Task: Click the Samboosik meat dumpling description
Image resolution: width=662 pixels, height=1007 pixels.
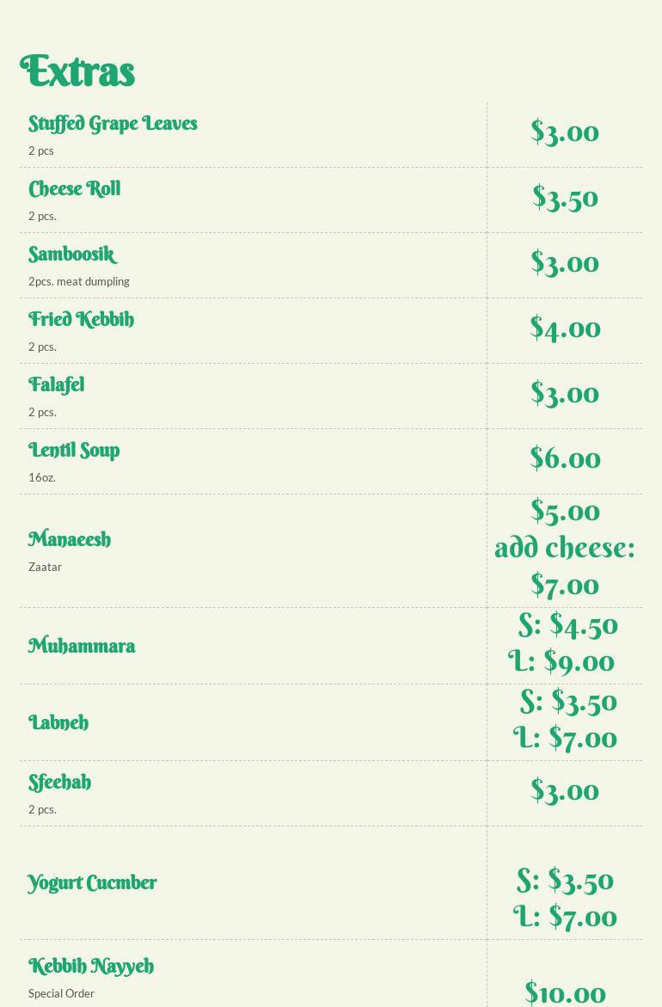Action: [79, 281]
